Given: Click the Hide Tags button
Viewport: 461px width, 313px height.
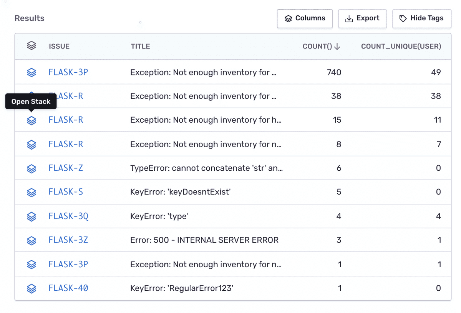Looking at the screenshot, I should (421, 18).
